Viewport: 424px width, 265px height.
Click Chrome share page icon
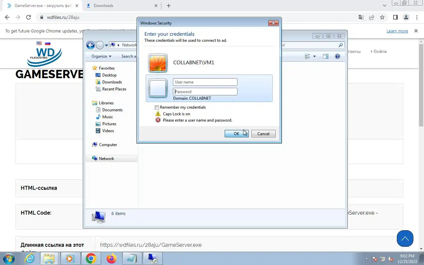tap(372, 17)
